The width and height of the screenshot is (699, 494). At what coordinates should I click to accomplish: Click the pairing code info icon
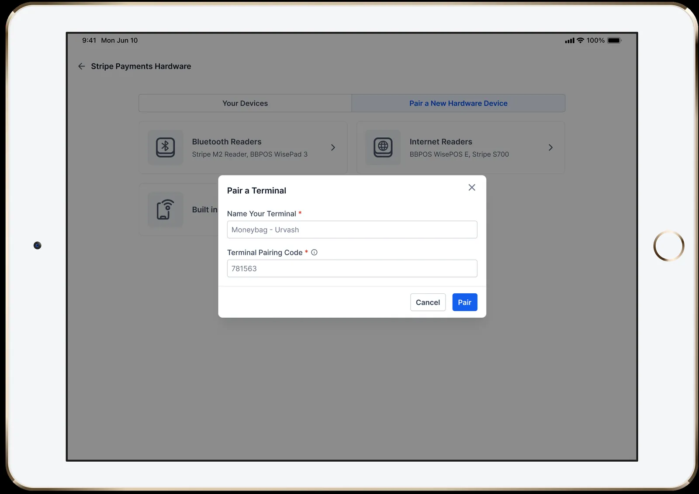click(314, 252)
